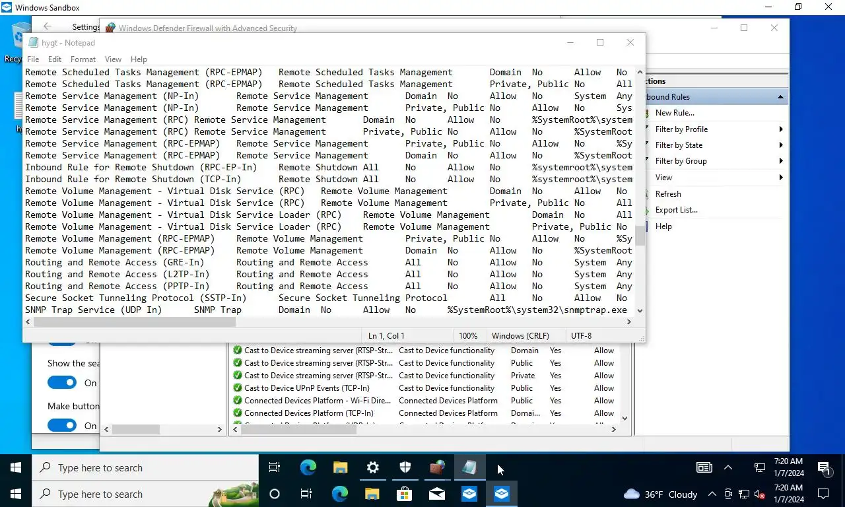This screenshot has height=507, width=845.
Task: Open Task View on the upper taskbar
Action: (275, 467)
